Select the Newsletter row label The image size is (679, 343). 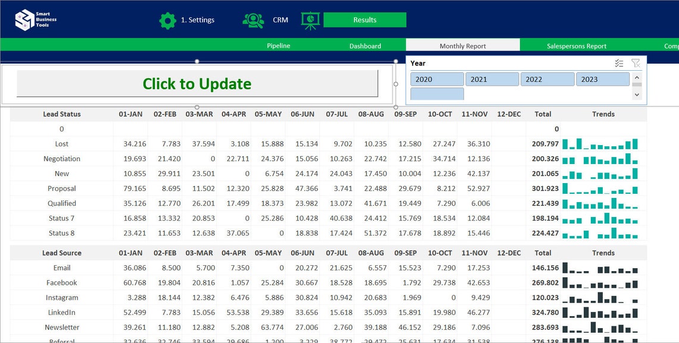point(61,328)
